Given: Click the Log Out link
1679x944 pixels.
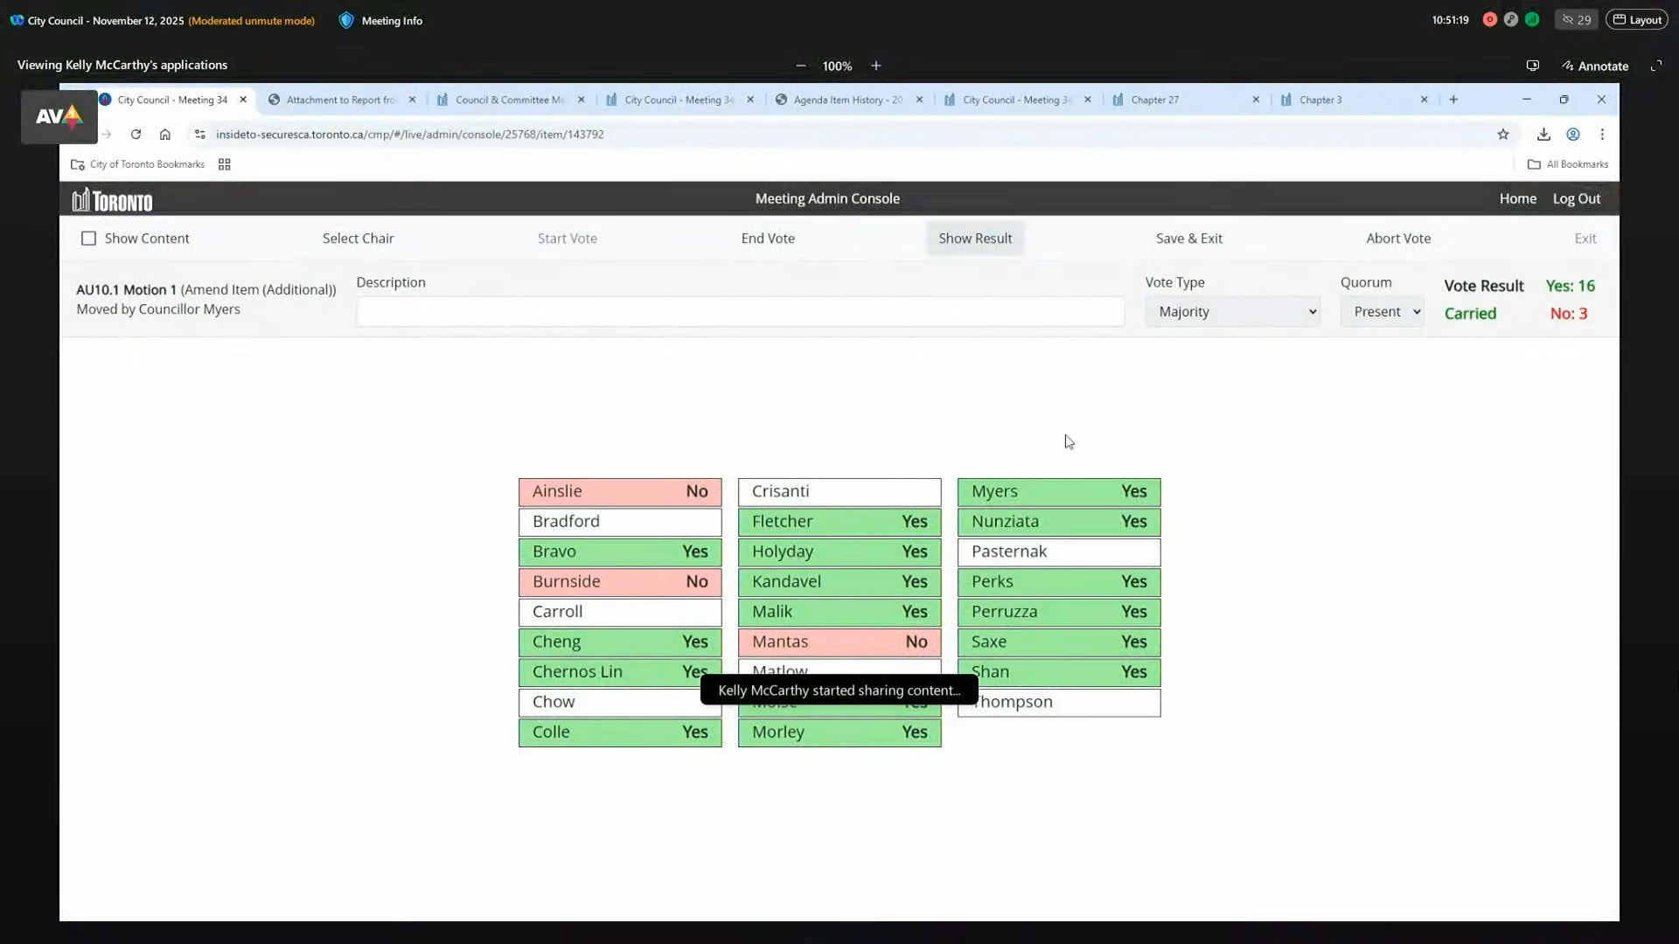Looking at the screenshot, I should (x=1576, y=198).
